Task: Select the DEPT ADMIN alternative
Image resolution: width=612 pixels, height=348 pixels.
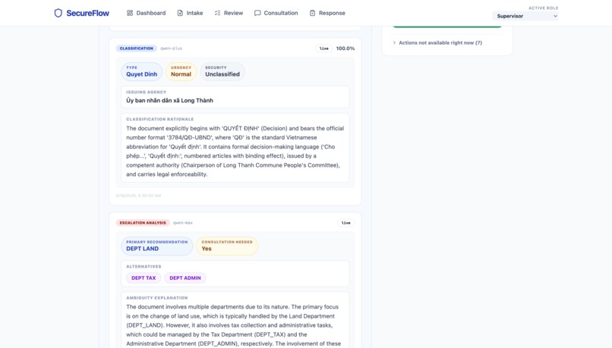Action: pos(185,277)
